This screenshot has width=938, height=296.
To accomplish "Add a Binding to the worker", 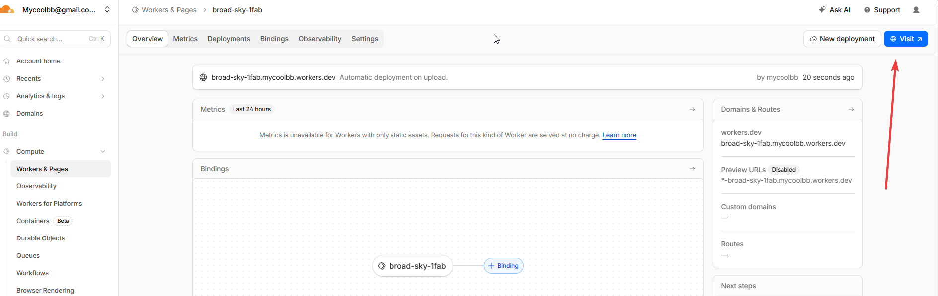I will click(x=503, y=266).
